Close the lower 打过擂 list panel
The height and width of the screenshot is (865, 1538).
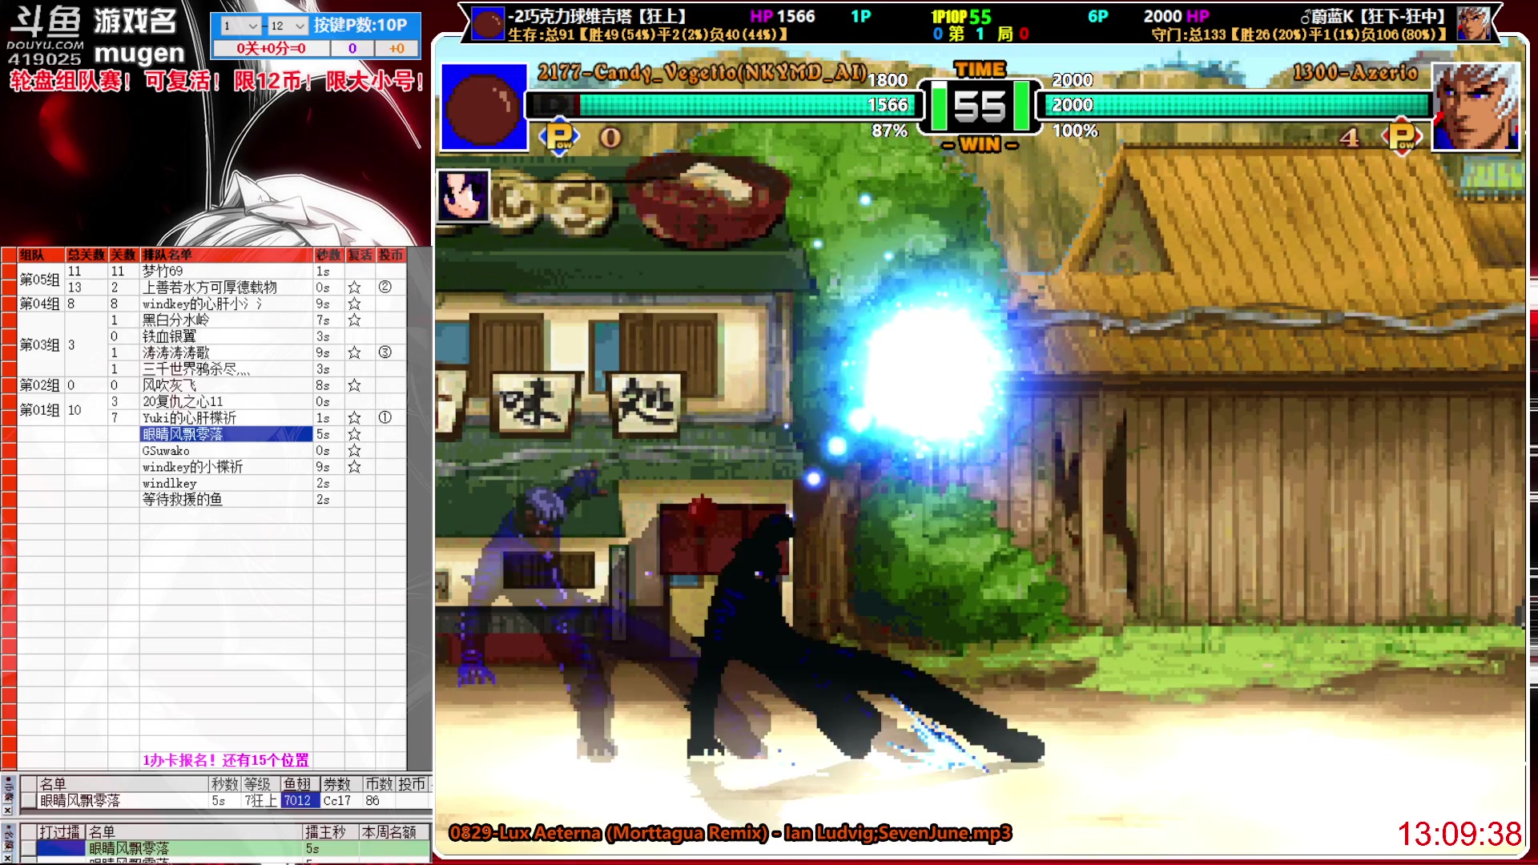tap(8, 857)
